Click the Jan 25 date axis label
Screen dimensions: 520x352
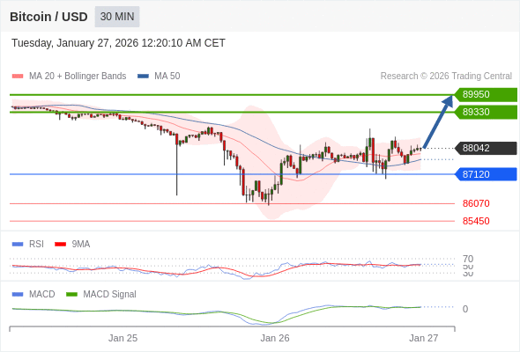point(123,338)
